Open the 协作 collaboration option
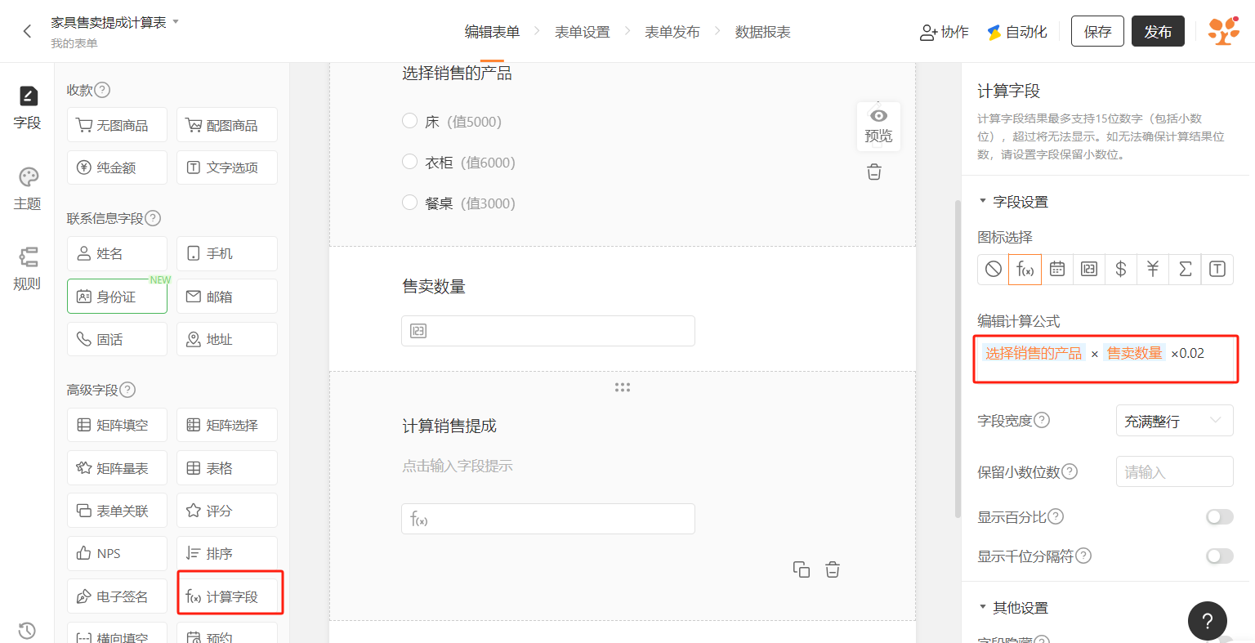1255x643 pixels. point(945,32)
